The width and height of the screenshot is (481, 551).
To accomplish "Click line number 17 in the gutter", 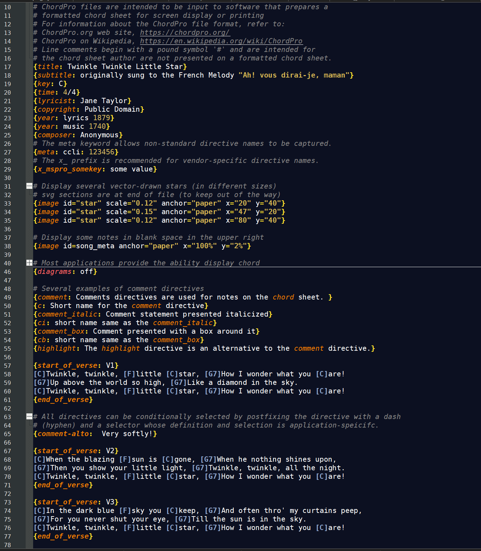I will point(7,67).
